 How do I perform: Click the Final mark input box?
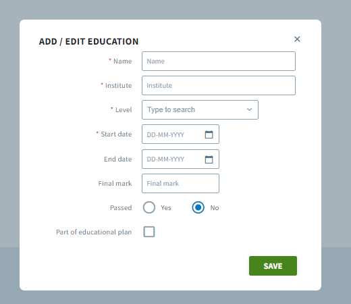pyautogui.click(x=180, y=183)
